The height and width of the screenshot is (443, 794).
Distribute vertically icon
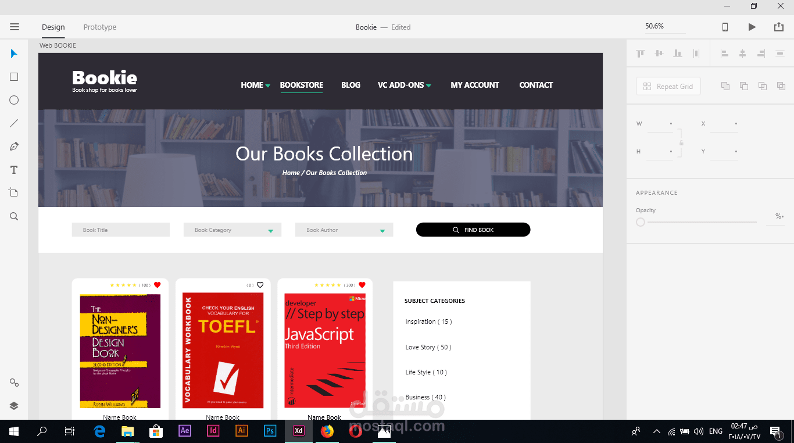(x=780, y=53)
